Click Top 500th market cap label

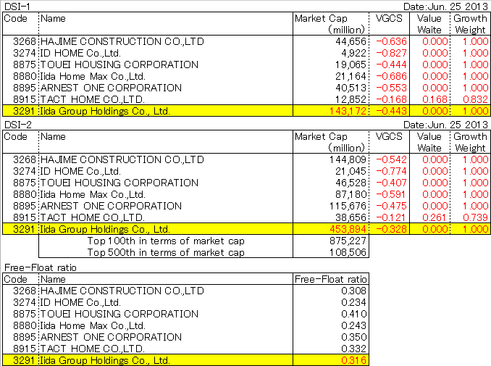point(166,252)
